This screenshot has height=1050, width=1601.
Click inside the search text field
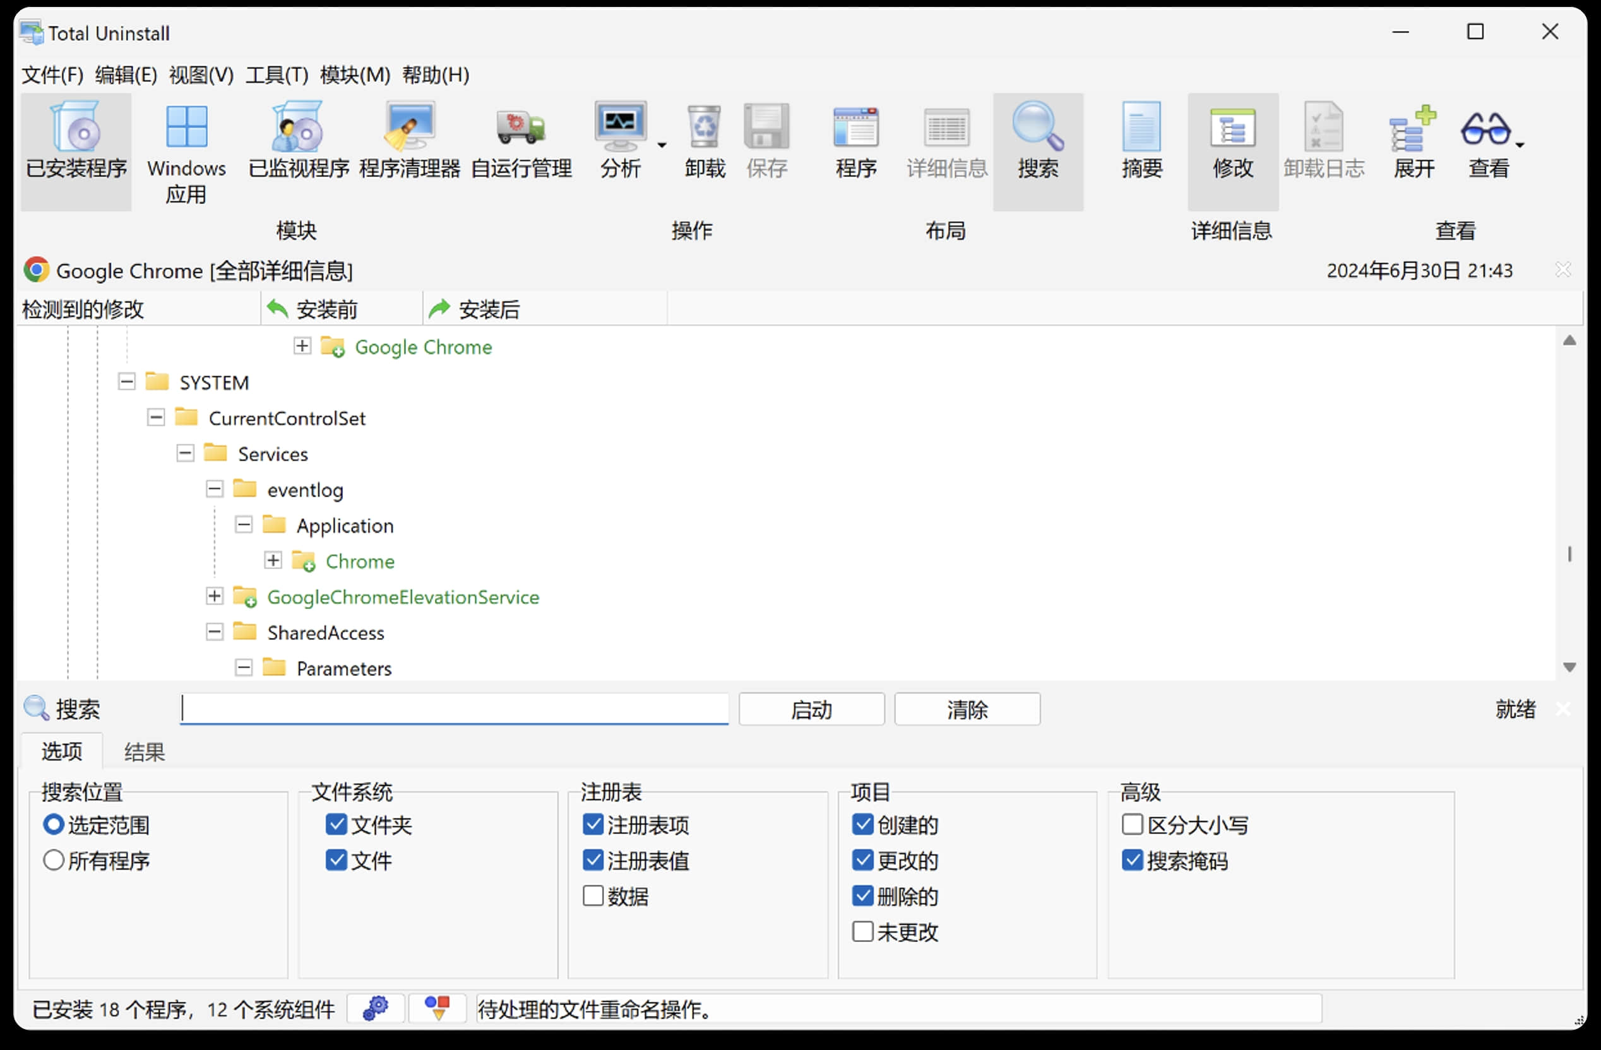(455, 709)
